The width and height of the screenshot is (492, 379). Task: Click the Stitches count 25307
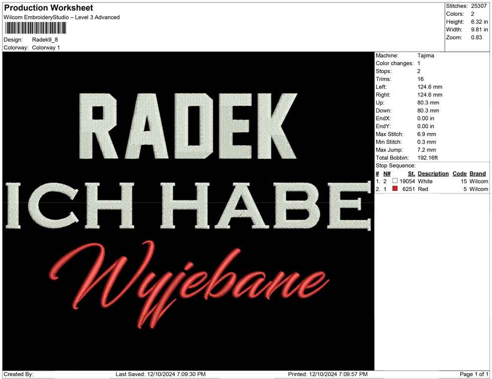click(x=479, y=6)
